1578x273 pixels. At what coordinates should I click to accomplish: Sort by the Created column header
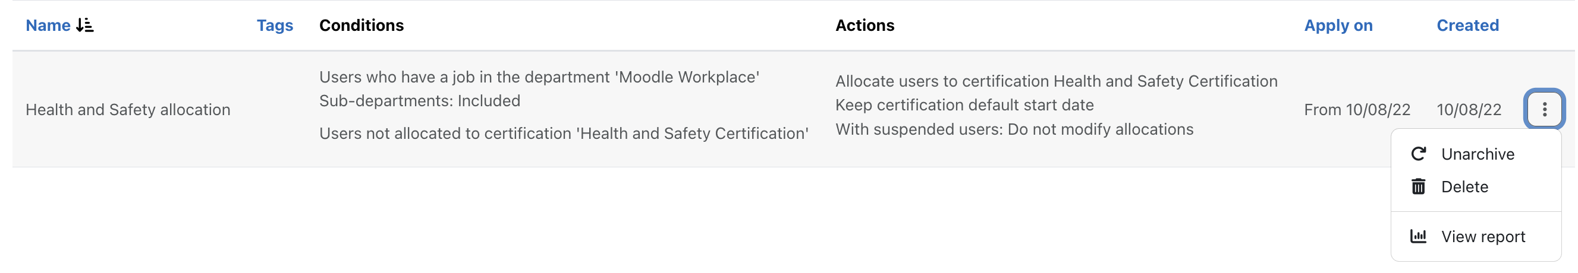pos(1467,25)
